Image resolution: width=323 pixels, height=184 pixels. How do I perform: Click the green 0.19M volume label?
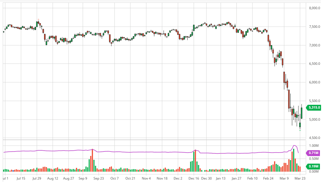coord(313,166)
